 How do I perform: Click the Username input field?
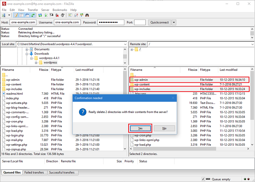click(67, 23)
